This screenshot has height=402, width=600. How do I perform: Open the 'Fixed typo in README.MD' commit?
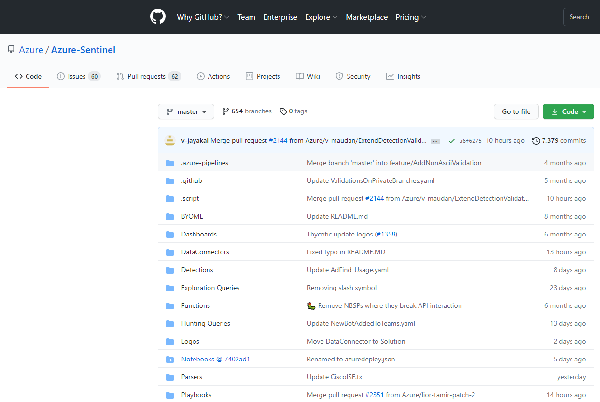(x=346, y=252)
